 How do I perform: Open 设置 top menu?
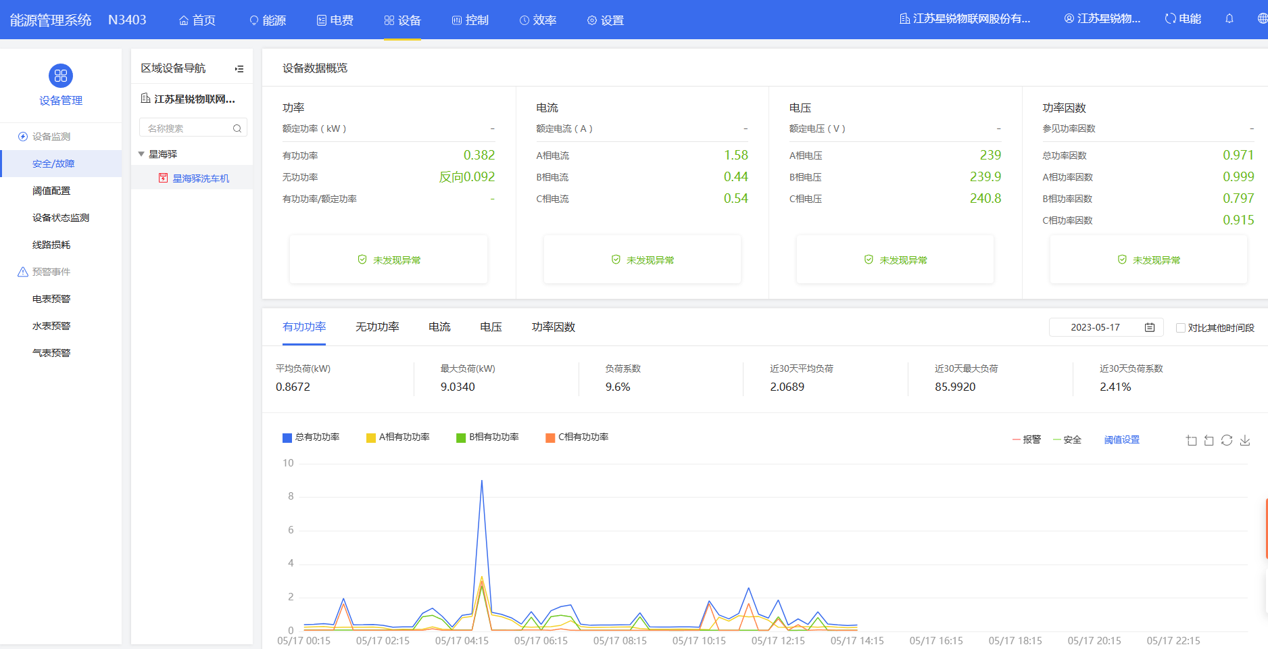[606, 20]
